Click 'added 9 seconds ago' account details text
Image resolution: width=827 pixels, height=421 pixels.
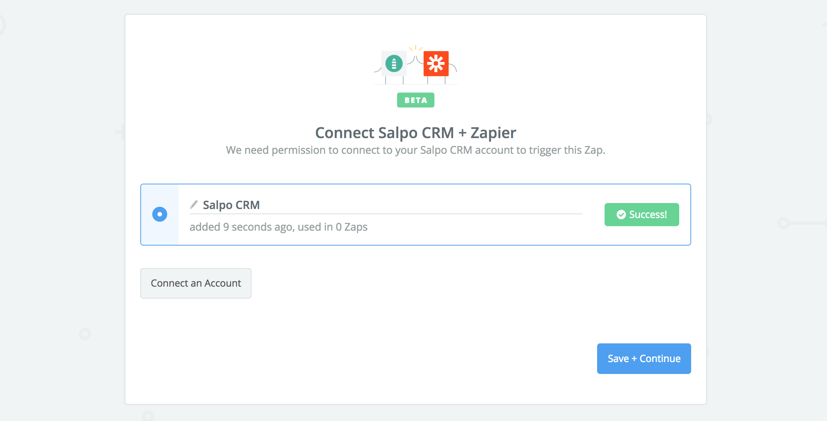coord(241,227)
